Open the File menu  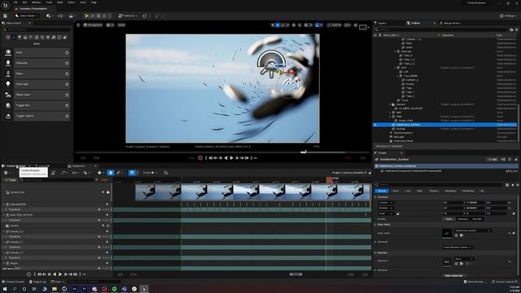(x=15, y=2)
